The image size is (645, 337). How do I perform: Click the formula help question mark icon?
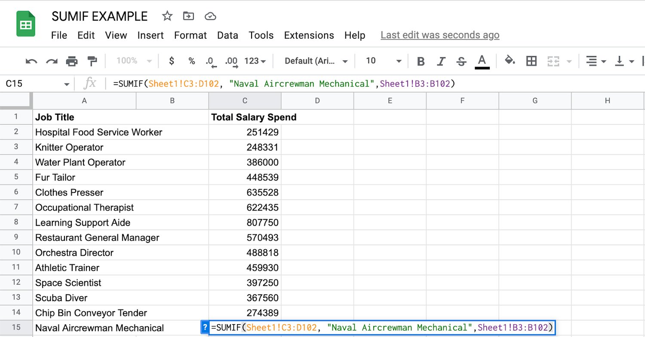(205, 328)
